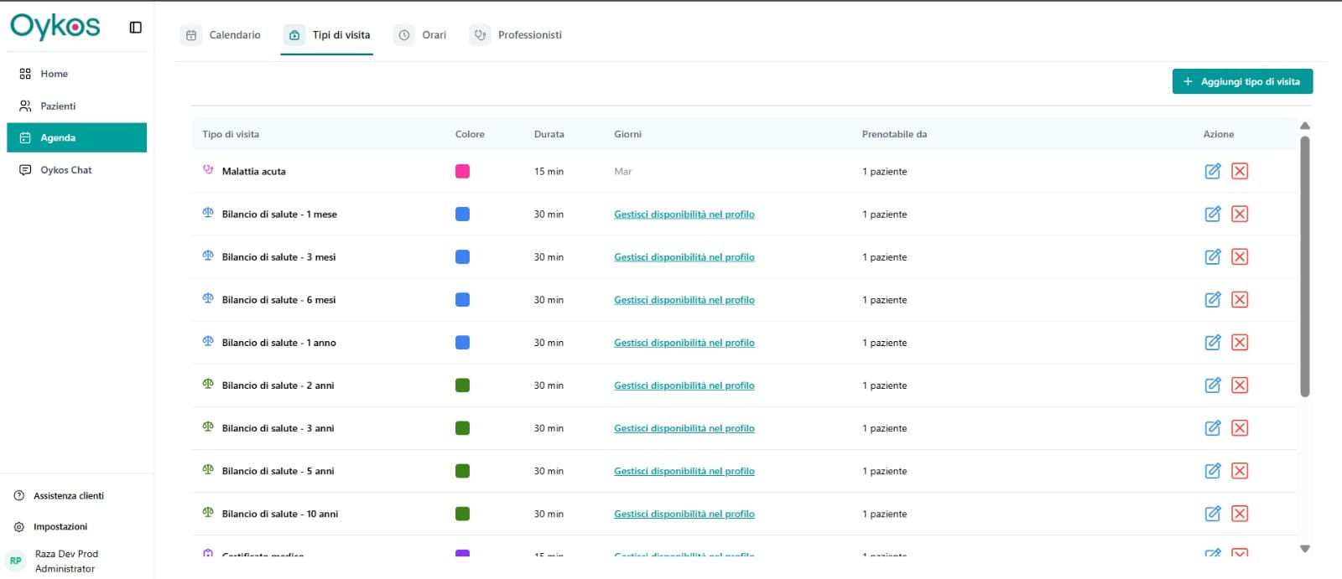Screen dimensions: 1342x579
Task: Click the green scale icon beside Bilancio 2 anni
Action: point(208,383)
